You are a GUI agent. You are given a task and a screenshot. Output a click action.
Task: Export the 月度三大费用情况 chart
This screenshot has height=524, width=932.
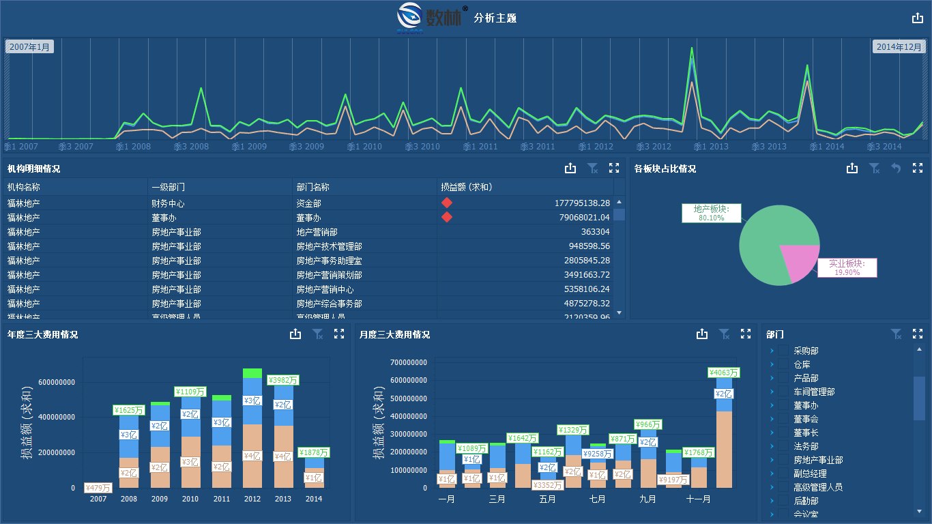pyautogui.click(x=702, y=334)
